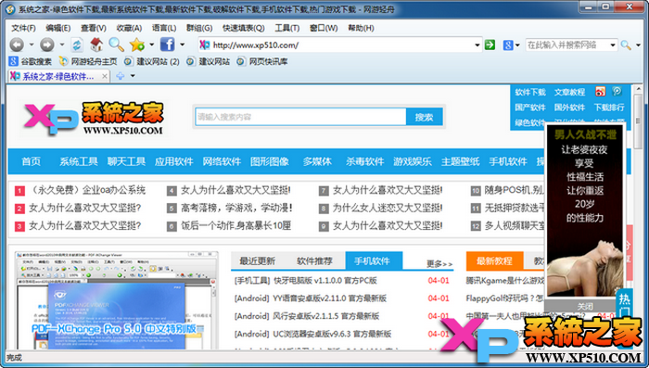Click the page refresh icon
649x368 pixels.
(77, 44)
